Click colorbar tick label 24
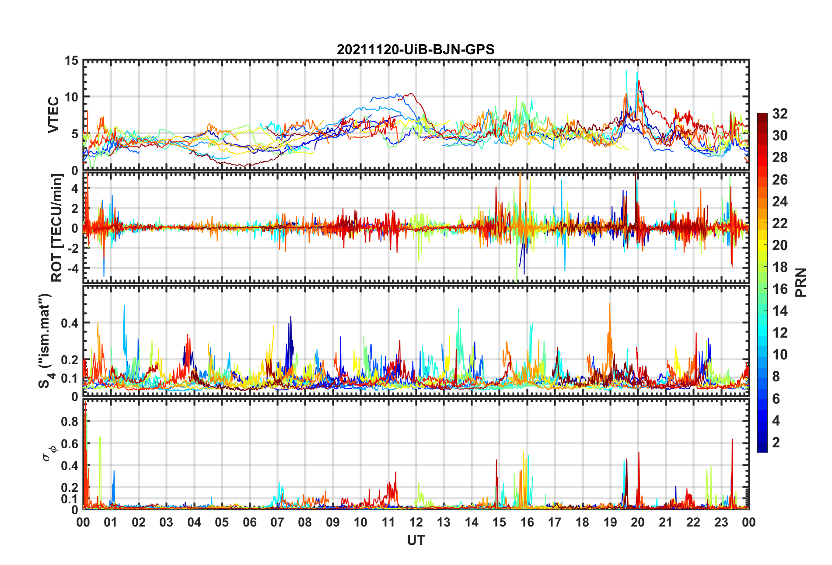Image resolution: width=832 pixels, height=565 pixels. tap(780, 202)
